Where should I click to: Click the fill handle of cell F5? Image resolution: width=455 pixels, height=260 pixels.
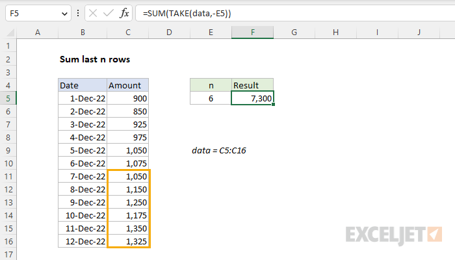point(274,105)
